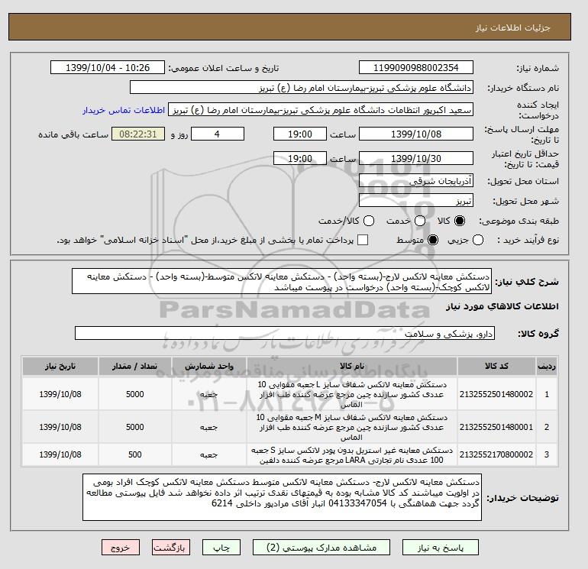
Task: Select the کالا/خدمت radio button
Action: tap(369, 221)
